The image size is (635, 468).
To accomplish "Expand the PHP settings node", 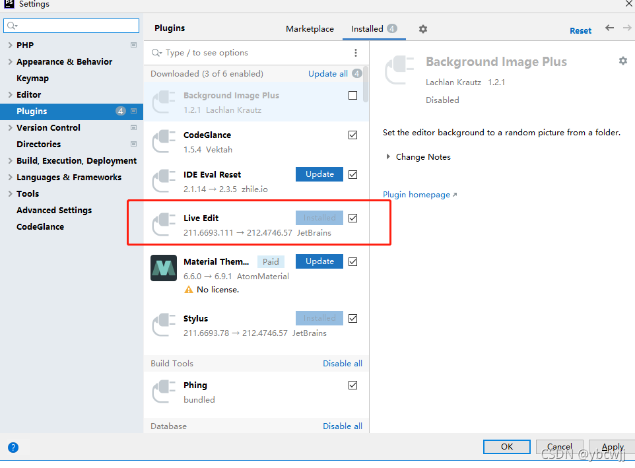I will click(x=10, y=45).
